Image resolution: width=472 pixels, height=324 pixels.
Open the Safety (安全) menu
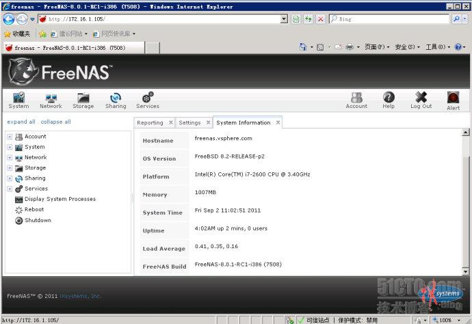(407, 47)
